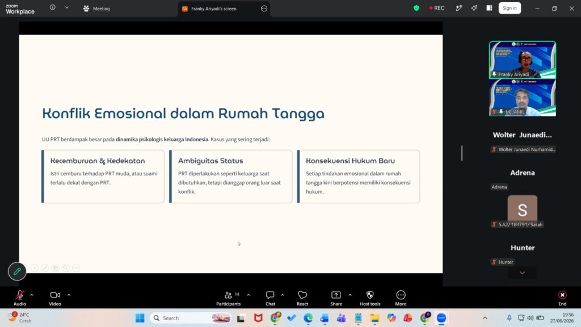Image resolution: width=581 pixels, height=327 pixels.
Task: Click the gallery panel resize handle
Action: [x=462, y=153]
